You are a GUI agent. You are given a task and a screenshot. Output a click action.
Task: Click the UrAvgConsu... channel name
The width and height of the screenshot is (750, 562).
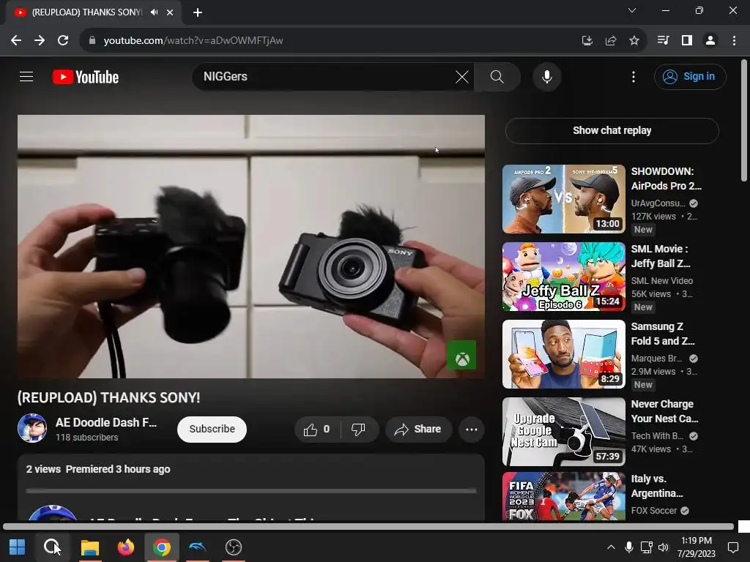[658, 203]
